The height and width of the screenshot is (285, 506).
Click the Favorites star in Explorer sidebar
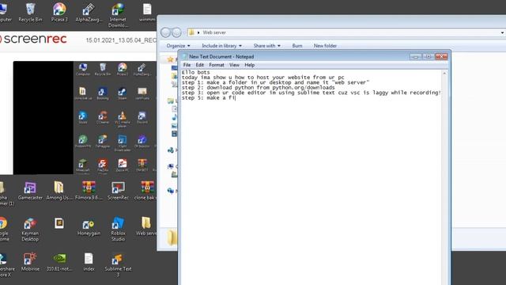click(x=171, y=59)
